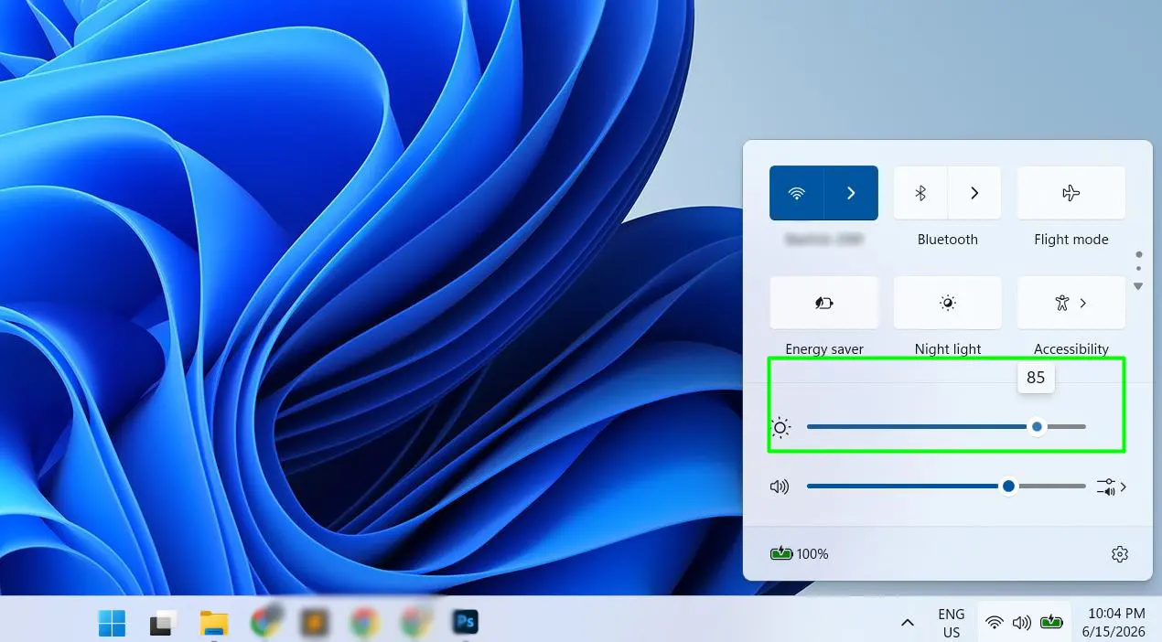Launch File Explorer from taskbar
The image size is (1162, 642).
click(x=214, y=624)
